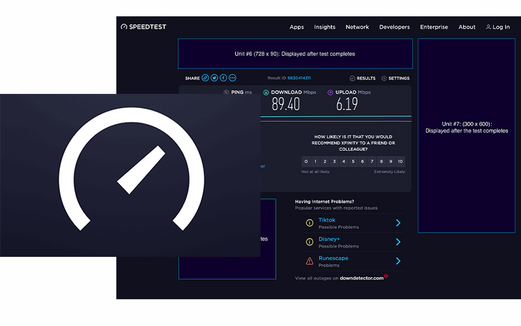
Task: Share result via the Twitter icon
Action: click(214, 78)
